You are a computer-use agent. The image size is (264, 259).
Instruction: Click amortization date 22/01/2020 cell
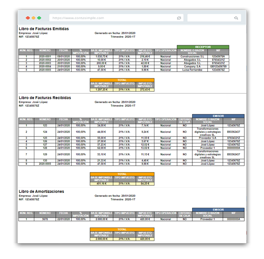click(64, 219)
